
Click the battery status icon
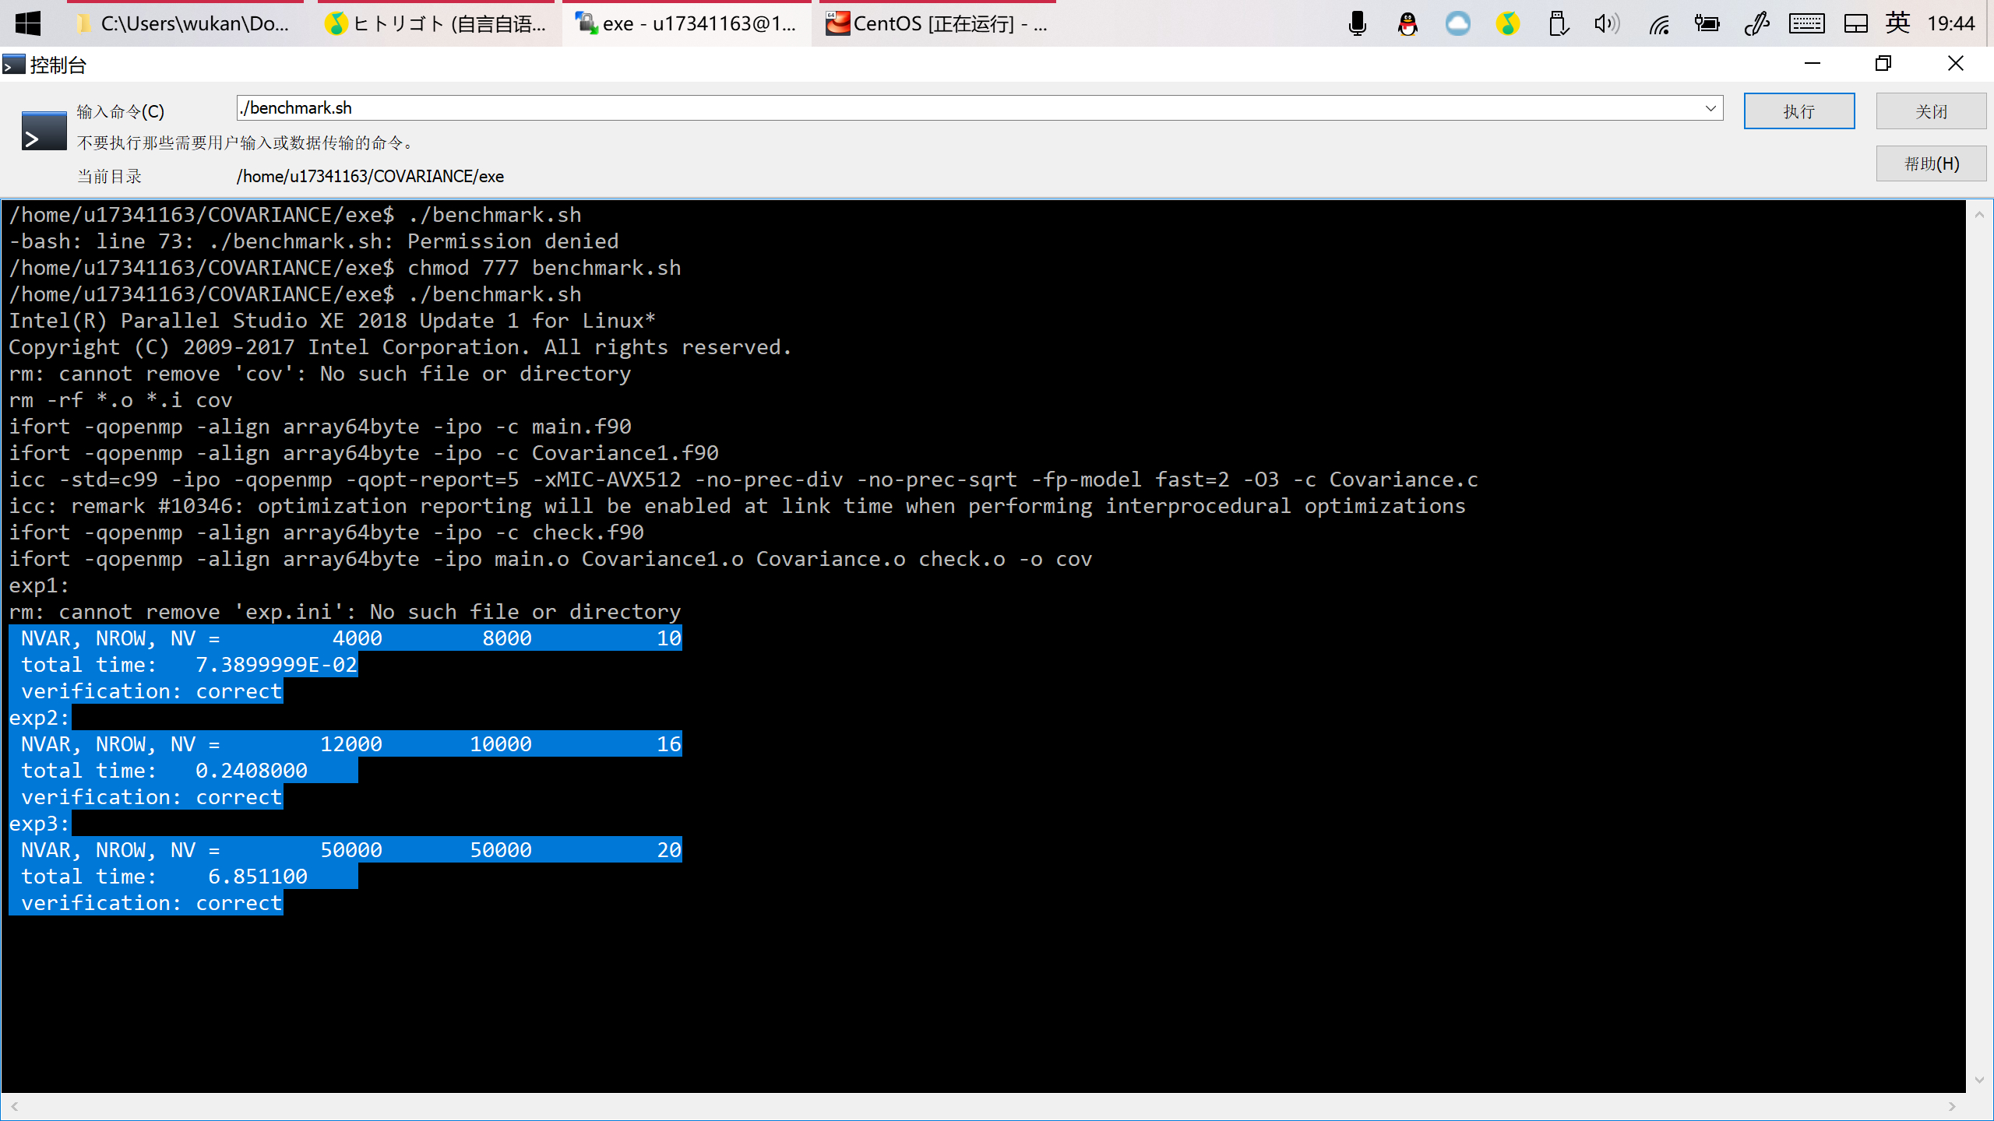(x=1707, y=23)
